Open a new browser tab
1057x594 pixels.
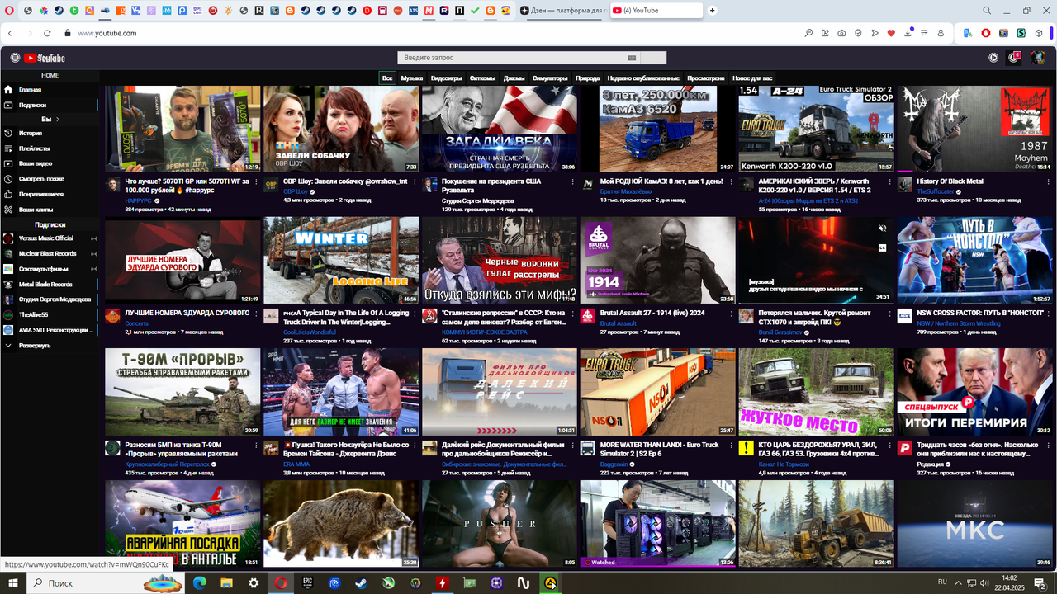712,10
